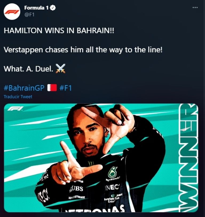Open the @F1 handle link
205x217 pixels.
pos(29,15)
